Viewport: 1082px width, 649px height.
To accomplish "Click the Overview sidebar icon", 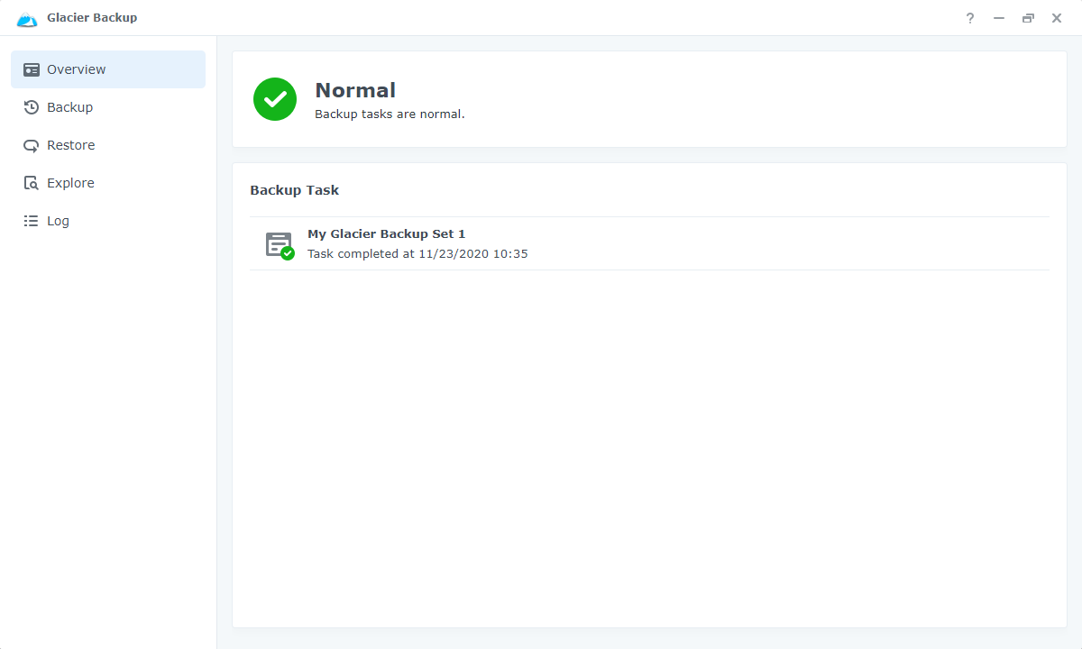I will [x=31, y=69].
